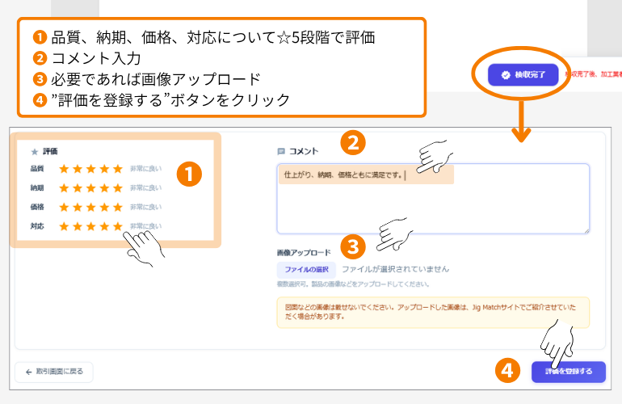Go back via 取引画面に戻る button
The image size is (622, 404).
click(54, 372)
